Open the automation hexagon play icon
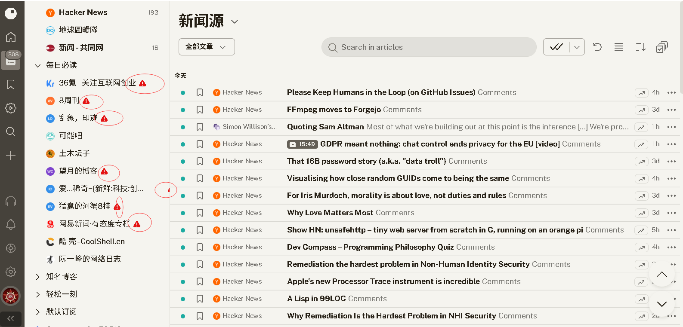This screenshot has width=683, height=327. 11,108
